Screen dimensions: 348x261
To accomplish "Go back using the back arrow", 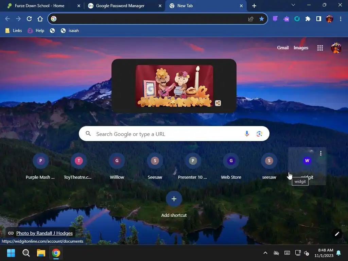I will click(7, 19).
